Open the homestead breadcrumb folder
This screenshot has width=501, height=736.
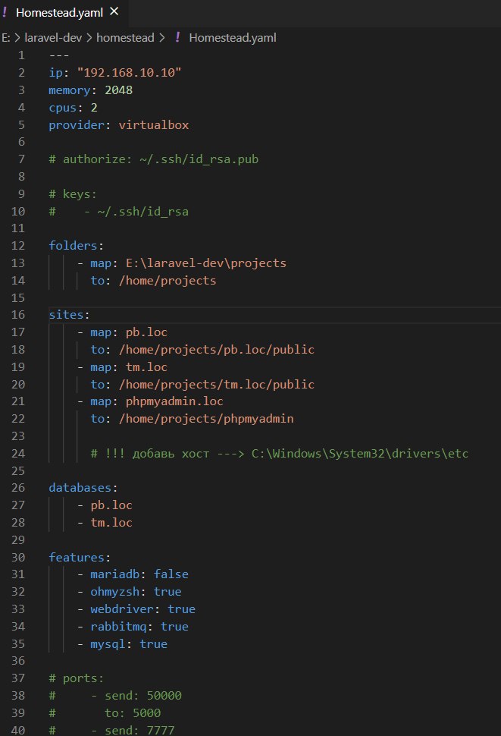[x=125, y=37]
